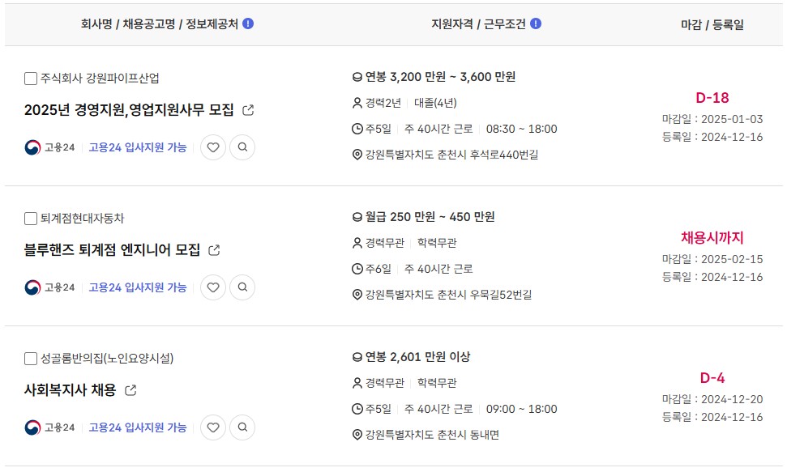Add 사회복지사 채용 to favorites with heart
The height and width of the screenshot is (472, 787).
(213, 427)
